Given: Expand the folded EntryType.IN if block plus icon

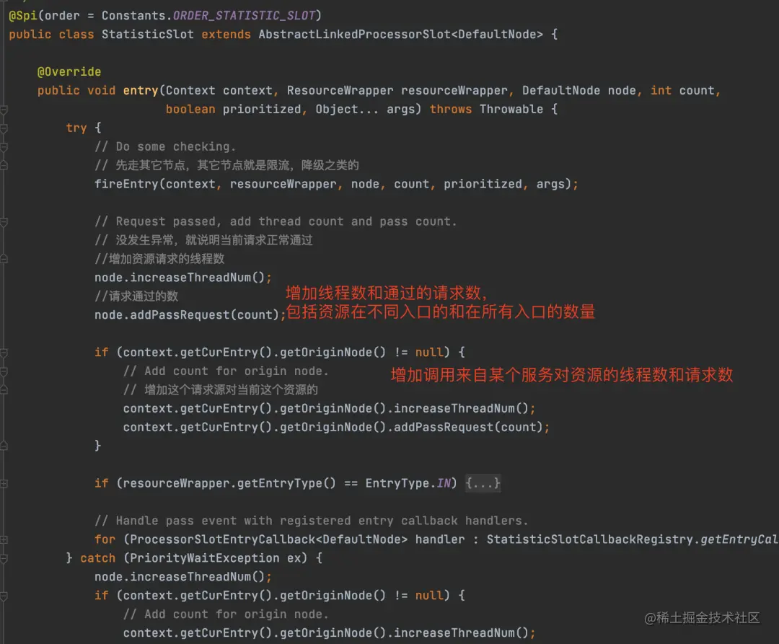Looking at the screenshot, I should pos(4,484).
